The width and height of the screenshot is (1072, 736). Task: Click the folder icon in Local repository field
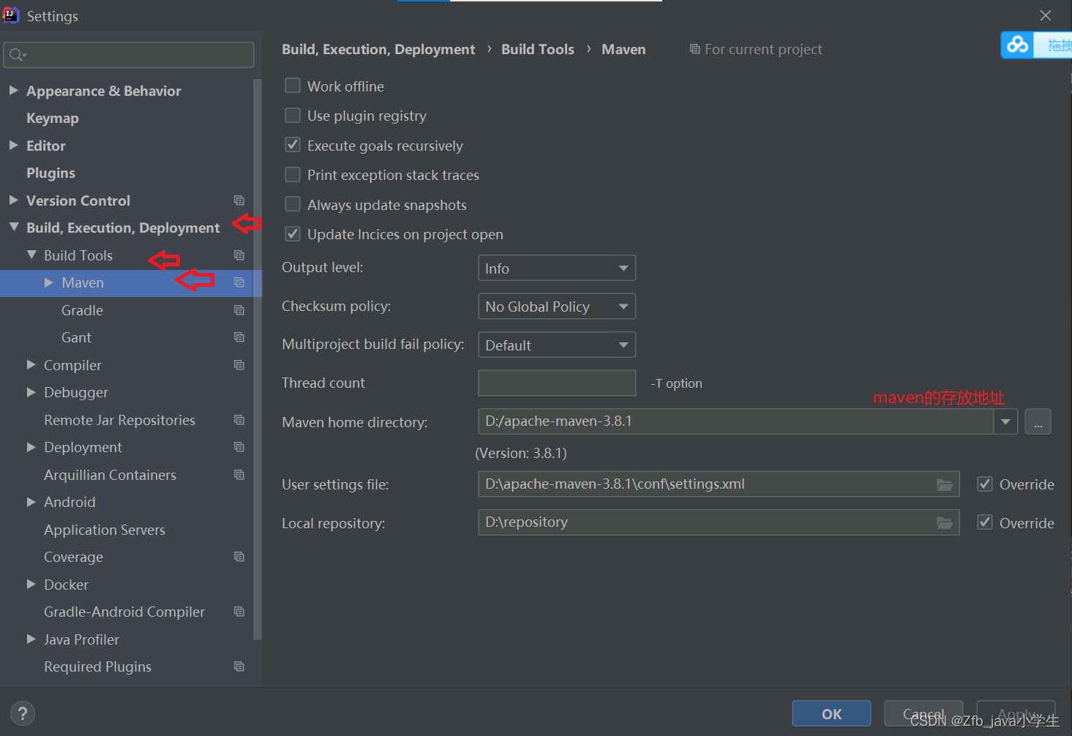tap(945, 523)
